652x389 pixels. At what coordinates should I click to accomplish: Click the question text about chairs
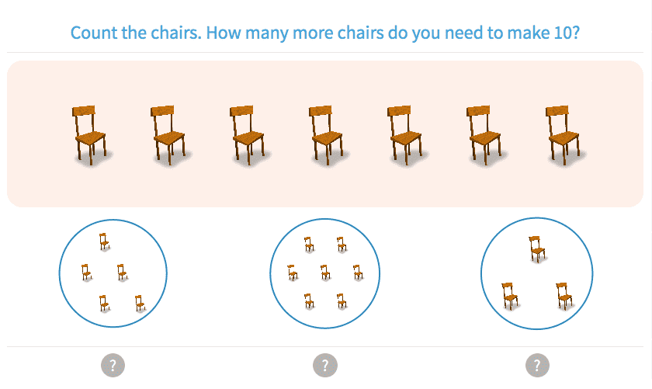click(x=325, y=33)
